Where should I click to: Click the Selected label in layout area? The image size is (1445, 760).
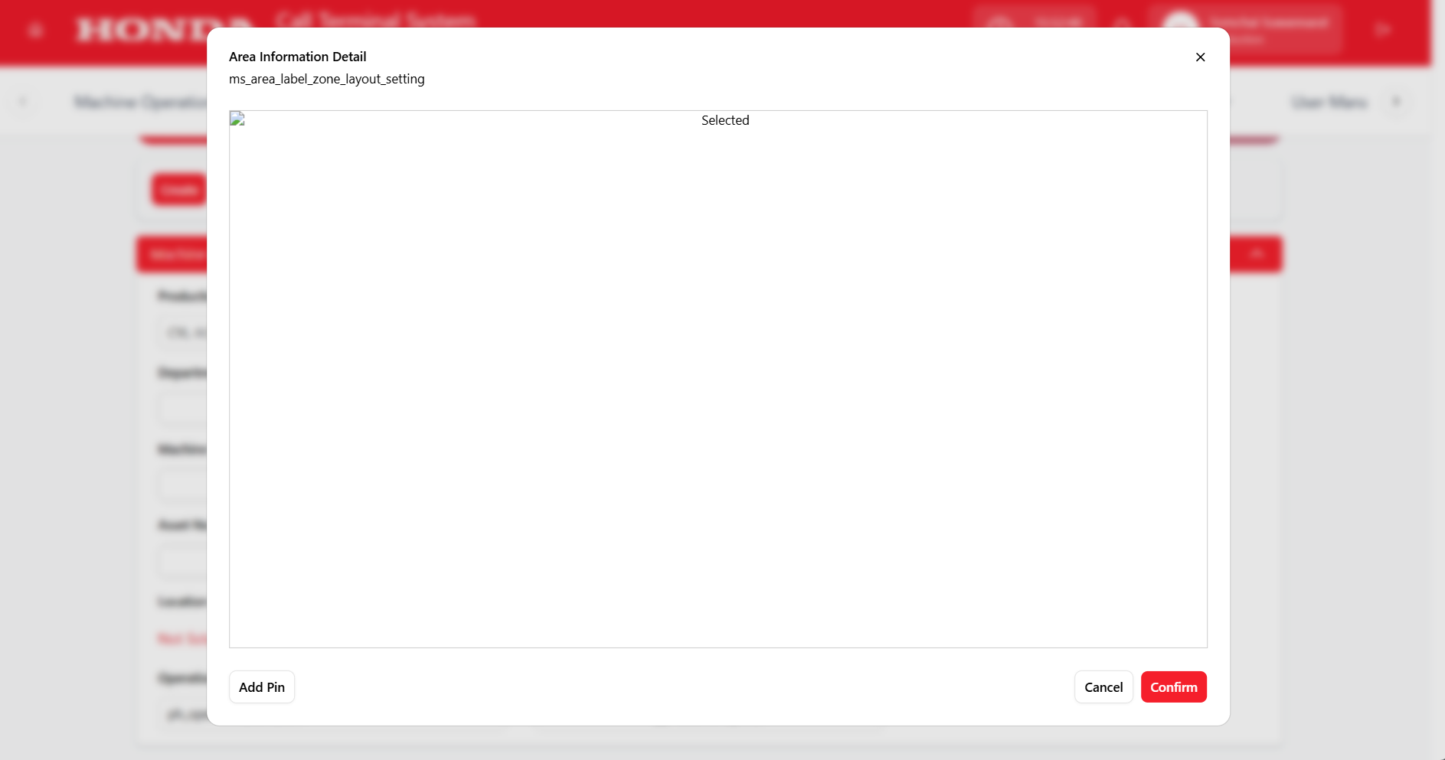pyautogui.click(x=724, y=120)
